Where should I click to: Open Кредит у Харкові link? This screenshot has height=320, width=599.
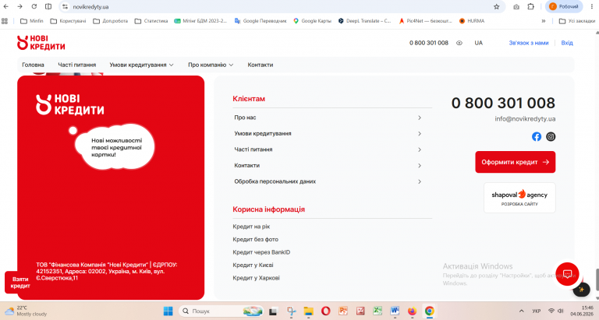point(256,278)
